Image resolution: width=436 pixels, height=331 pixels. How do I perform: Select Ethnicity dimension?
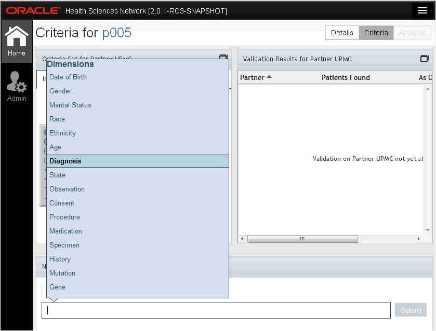pyautogui.click(x=138, y=133)
